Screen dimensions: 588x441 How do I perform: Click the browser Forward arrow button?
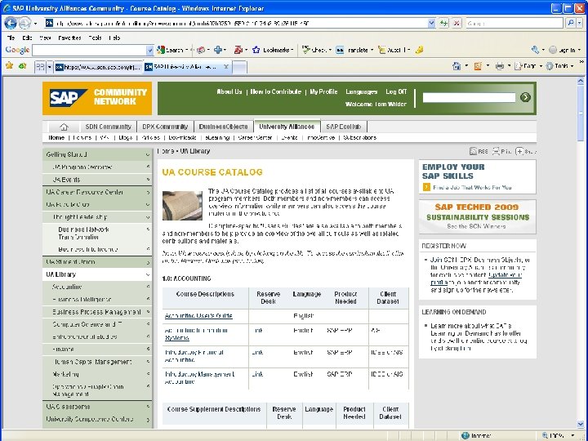click(24, 23)
